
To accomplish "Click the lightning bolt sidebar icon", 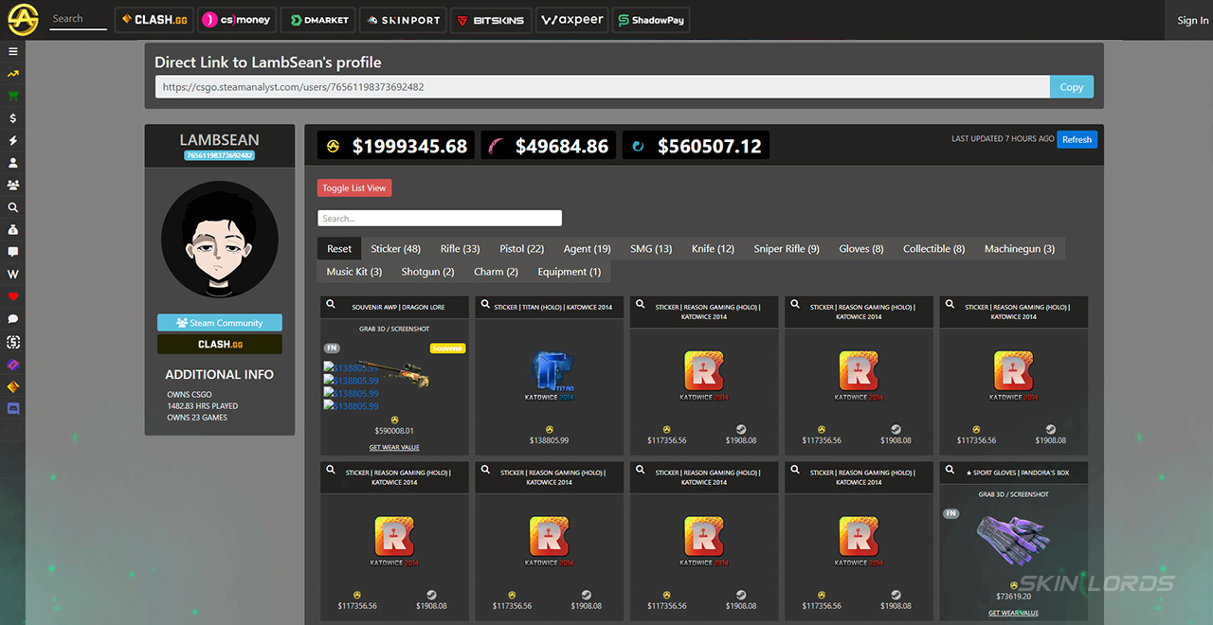I will point(13,140).
